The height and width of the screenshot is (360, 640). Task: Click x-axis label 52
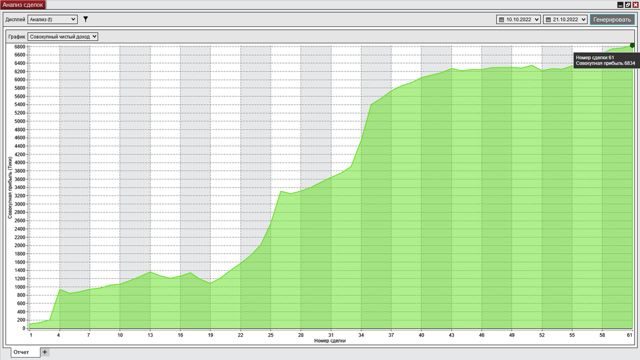[x=542, y=335]
